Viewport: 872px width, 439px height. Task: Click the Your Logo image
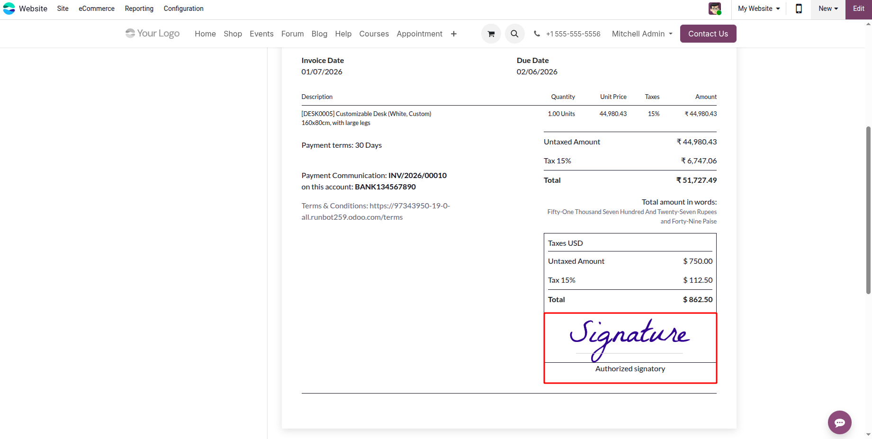click(x=153, y=34)
